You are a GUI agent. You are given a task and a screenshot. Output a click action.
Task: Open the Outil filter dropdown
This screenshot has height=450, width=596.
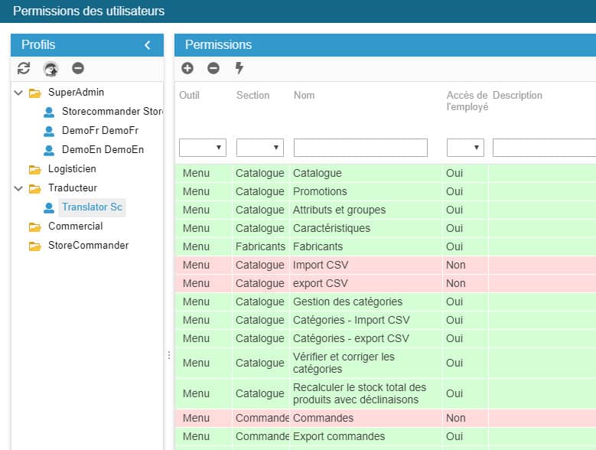[x=202, y=148]
